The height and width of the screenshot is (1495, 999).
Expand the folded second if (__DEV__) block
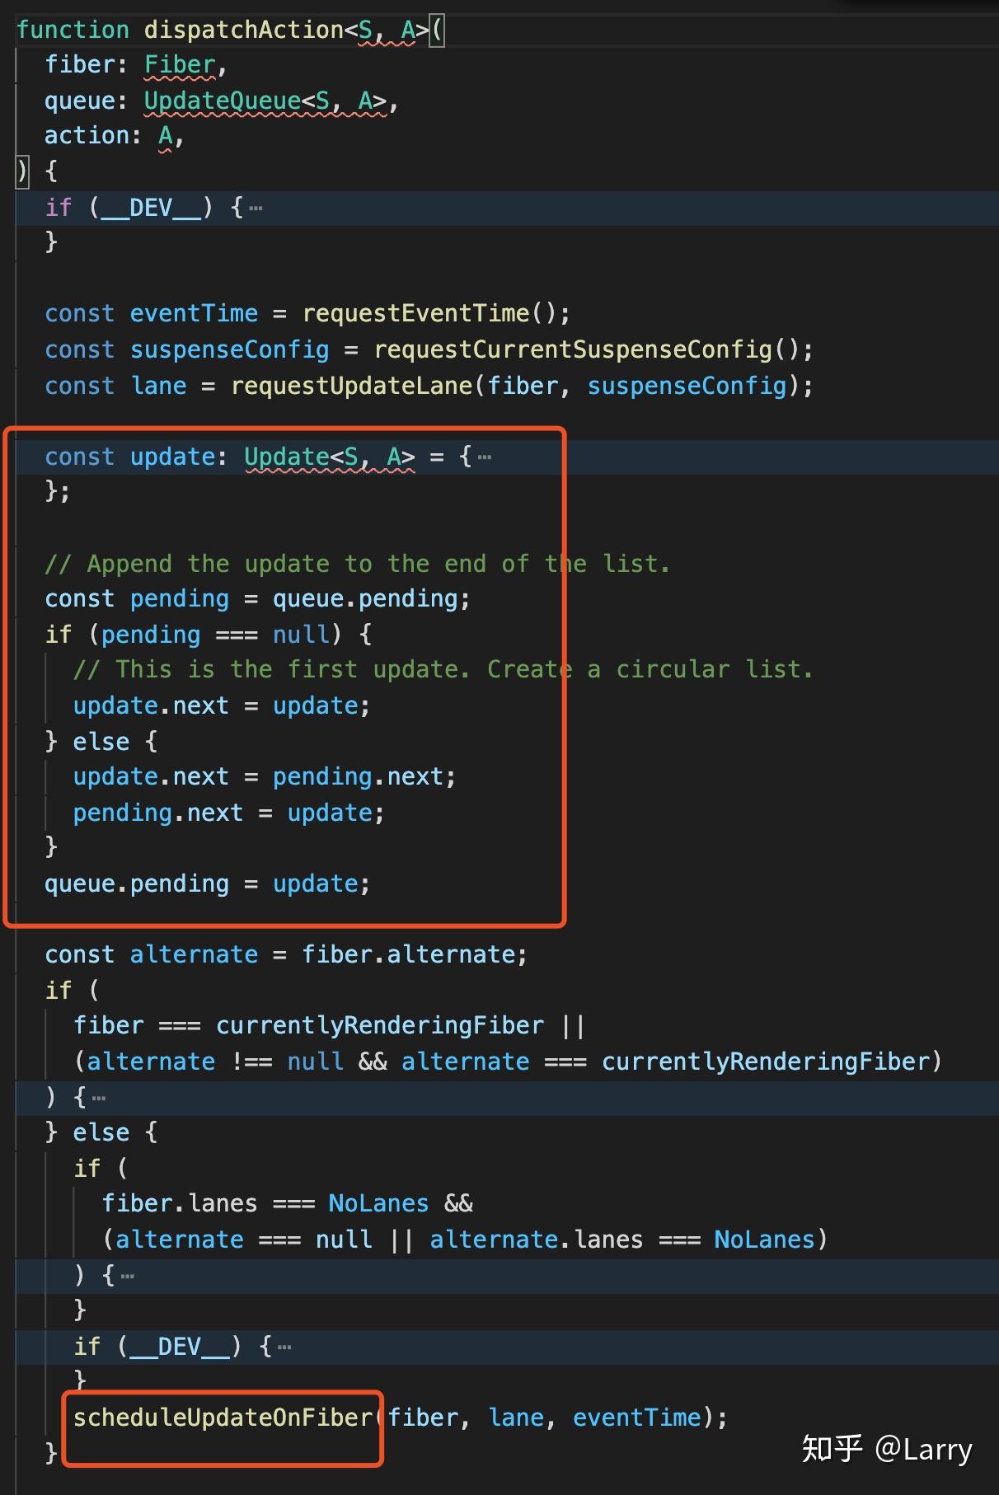pos(284,1347)
